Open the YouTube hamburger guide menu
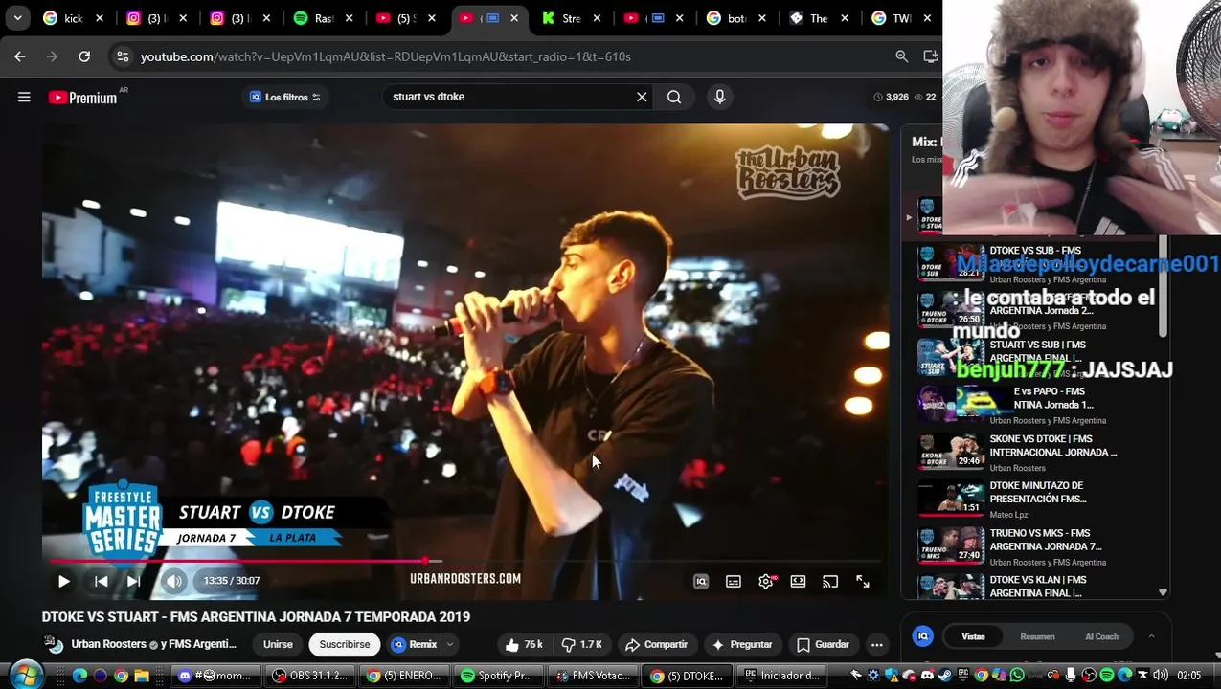Screen dimensions: 1221x689 pyautogui.click(x=24, y=97)
